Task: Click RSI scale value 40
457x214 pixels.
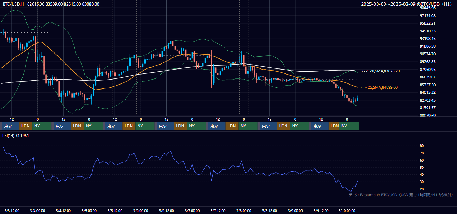Action: tap(422, 174)
